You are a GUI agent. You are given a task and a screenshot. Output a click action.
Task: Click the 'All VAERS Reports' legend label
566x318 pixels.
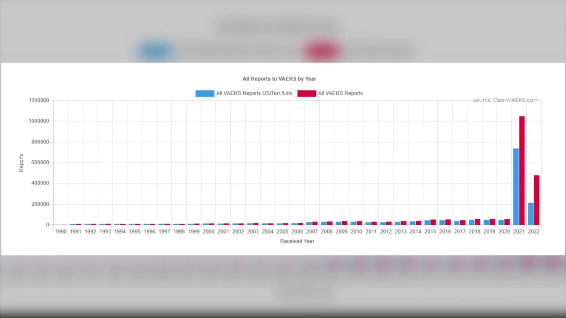tap(340, 93)
